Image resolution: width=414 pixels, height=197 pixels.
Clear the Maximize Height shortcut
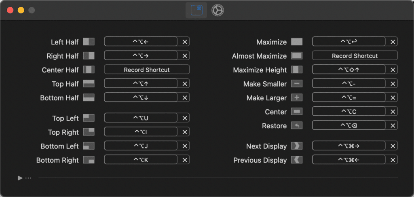pos(393,70)
